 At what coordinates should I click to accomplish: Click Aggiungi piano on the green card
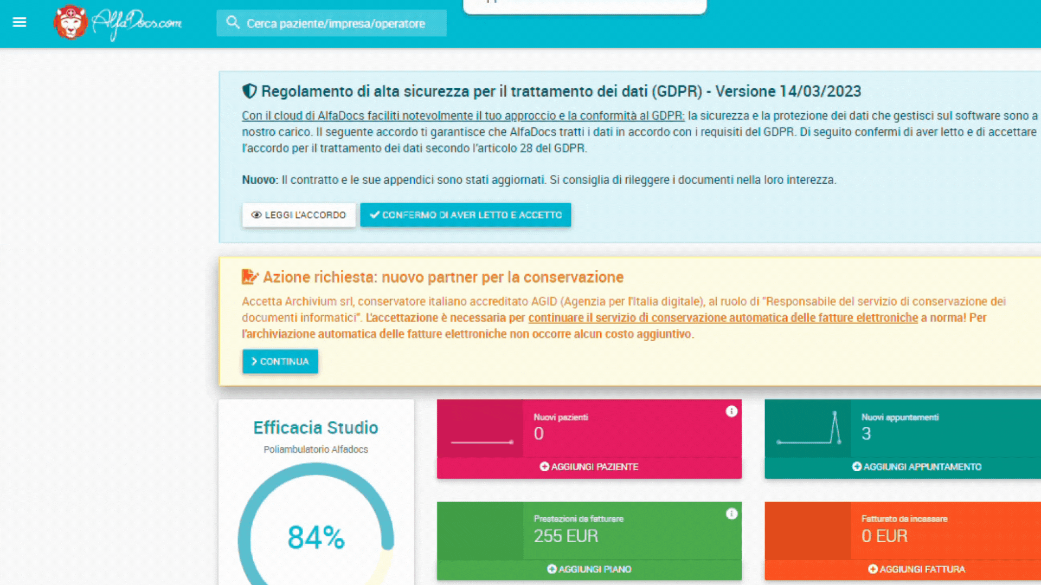tap(589, 569)
